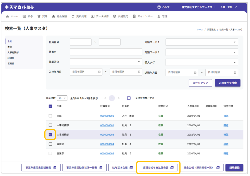Open the 表示件数 dropdown showing 20
Image resolution: width=250 pixels, height=176 pixels.
62,98
